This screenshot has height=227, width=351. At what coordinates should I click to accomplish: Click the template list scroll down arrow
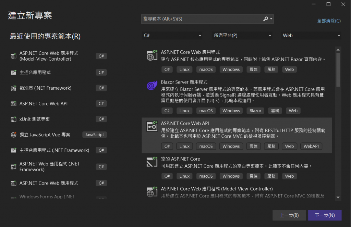338,198
